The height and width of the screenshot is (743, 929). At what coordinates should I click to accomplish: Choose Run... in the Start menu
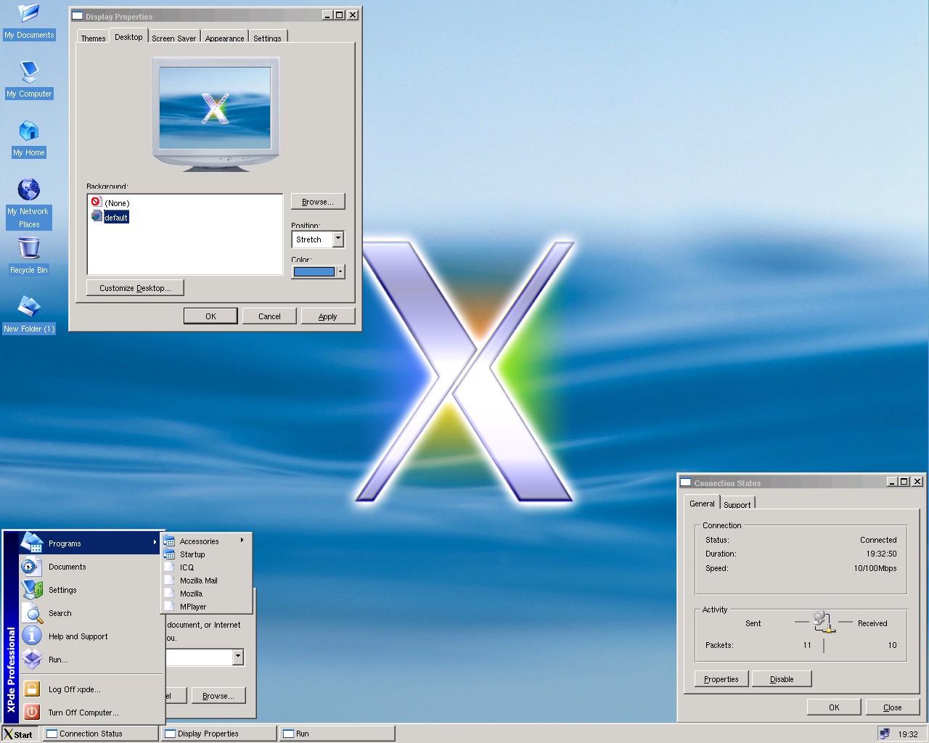(90, 660)
